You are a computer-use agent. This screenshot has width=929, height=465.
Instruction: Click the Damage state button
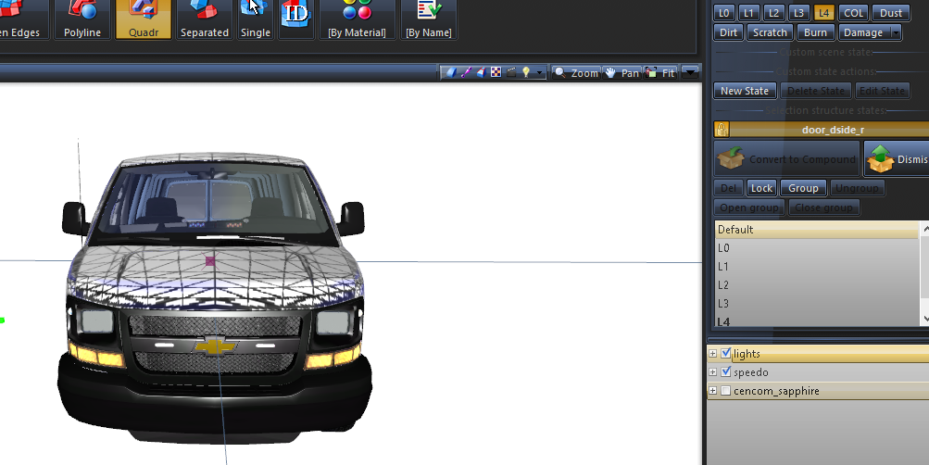[x=863, y=32]
